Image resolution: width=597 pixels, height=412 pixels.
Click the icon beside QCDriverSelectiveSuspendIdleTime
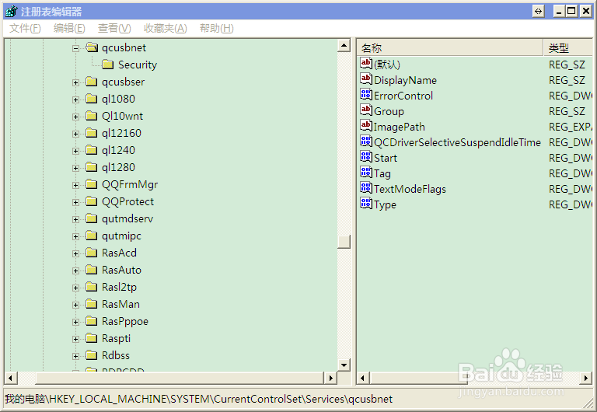(366, 141)
